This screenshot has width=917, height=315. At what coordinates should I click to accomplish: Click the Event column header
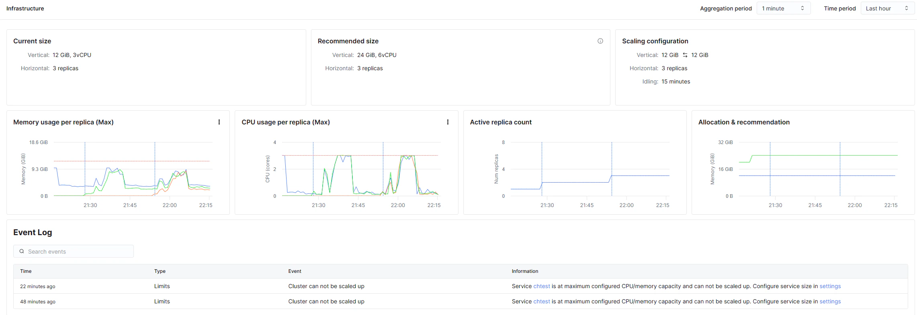click(295, 271)
